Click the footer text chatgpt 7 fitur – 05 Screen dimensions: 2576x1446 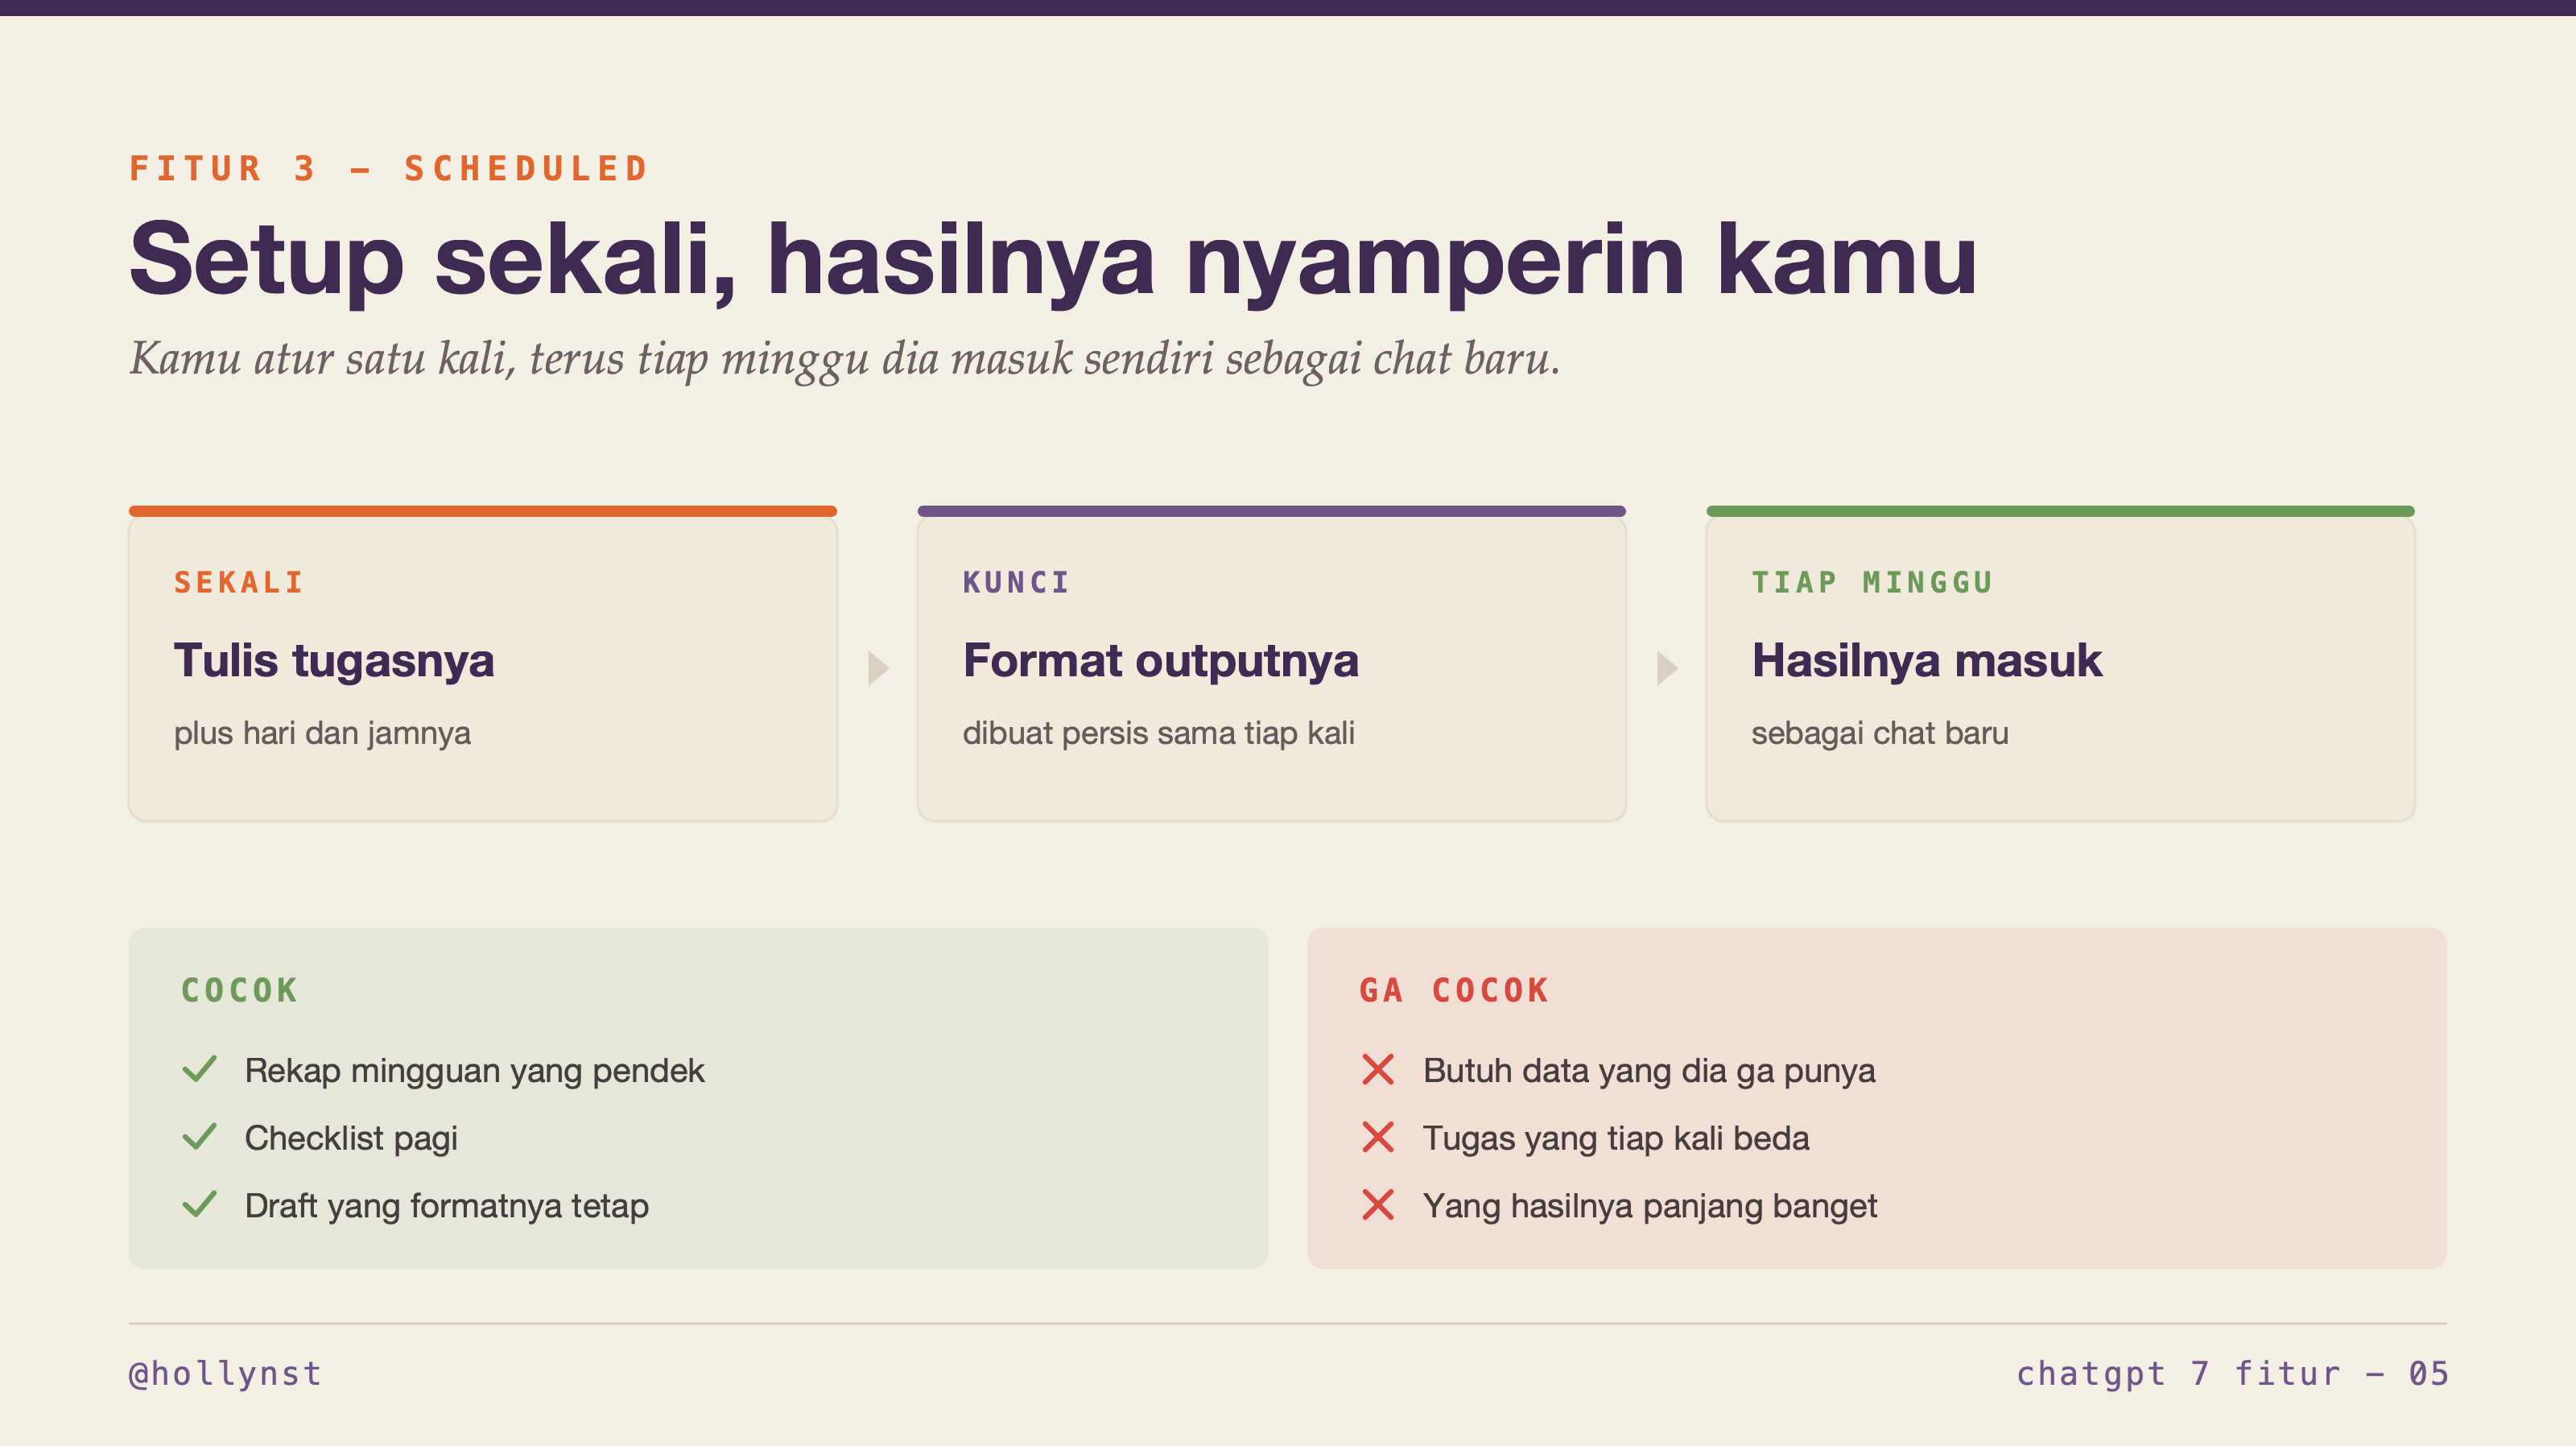tap(2232, 1374)
